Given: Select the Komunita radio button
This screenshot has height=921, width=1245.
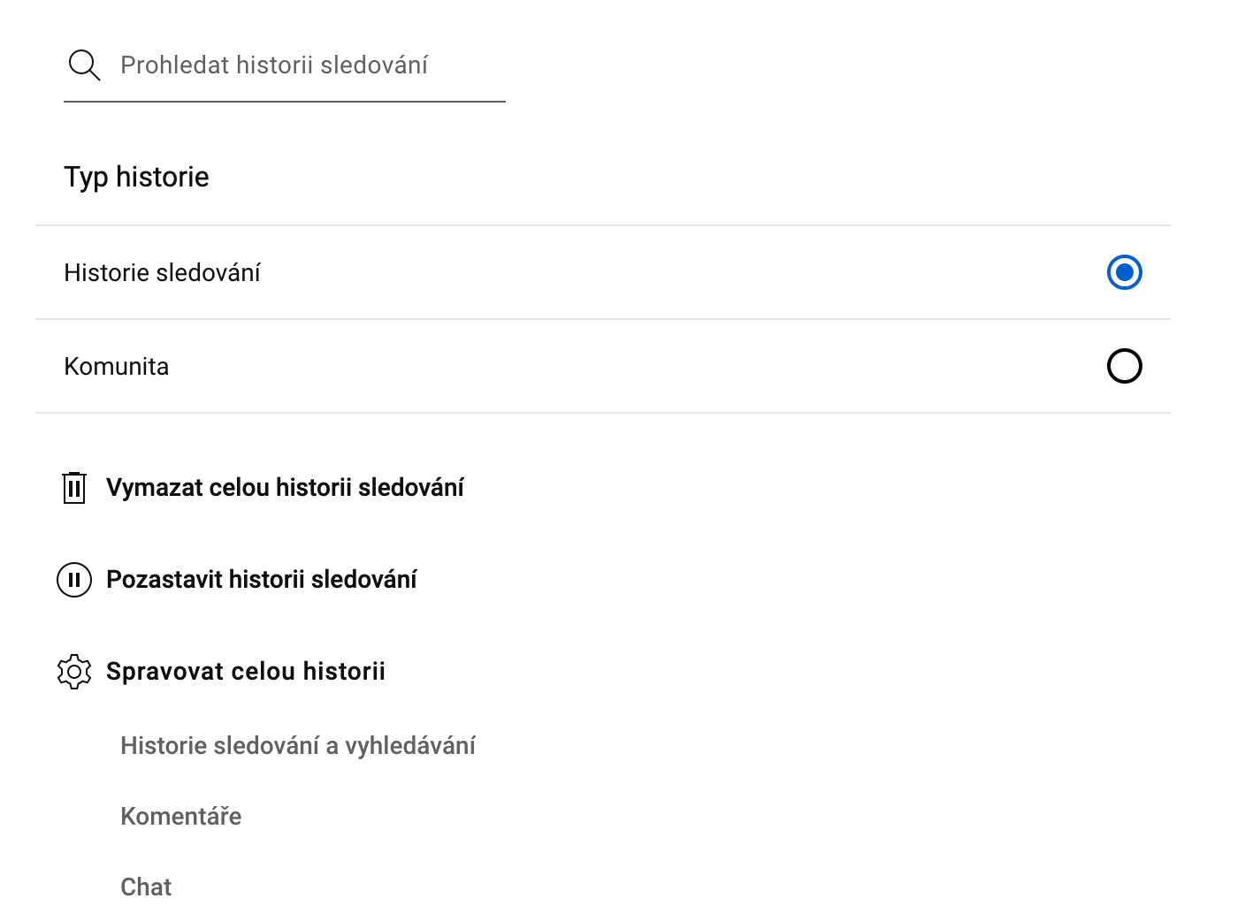Looking at the screenshot, I should point(1124,366).
